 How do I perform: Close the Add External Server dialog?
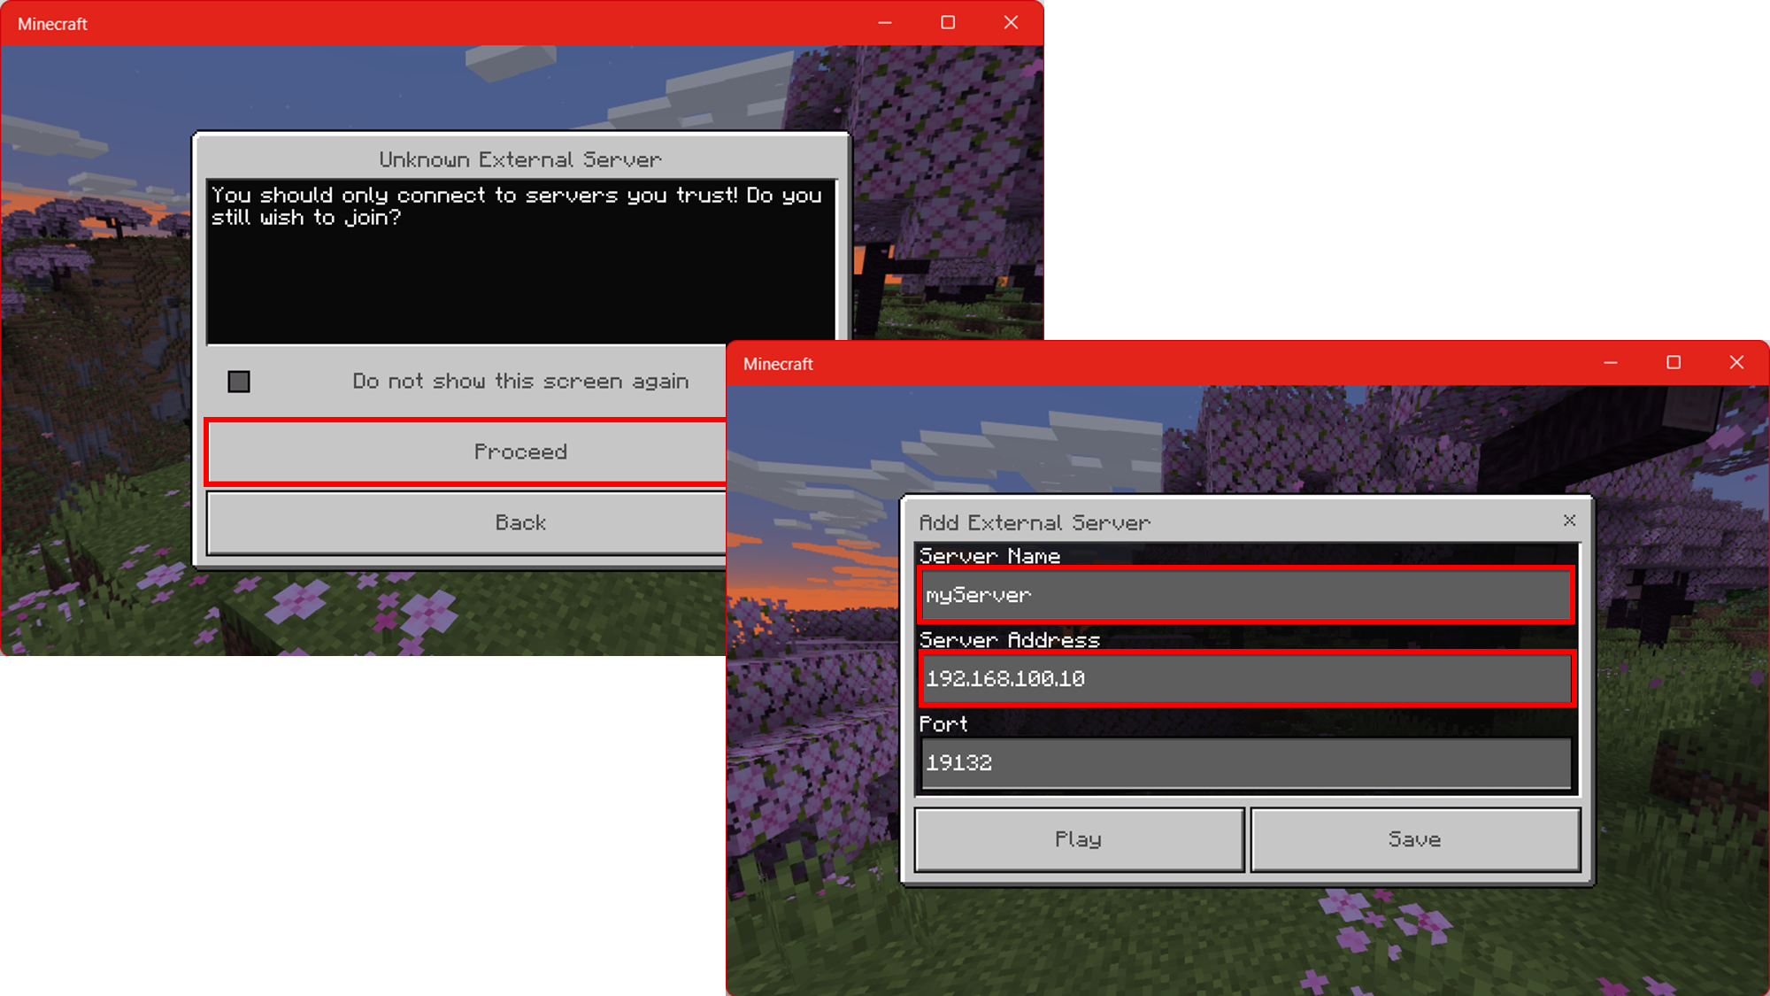[x=1569, y=521]
